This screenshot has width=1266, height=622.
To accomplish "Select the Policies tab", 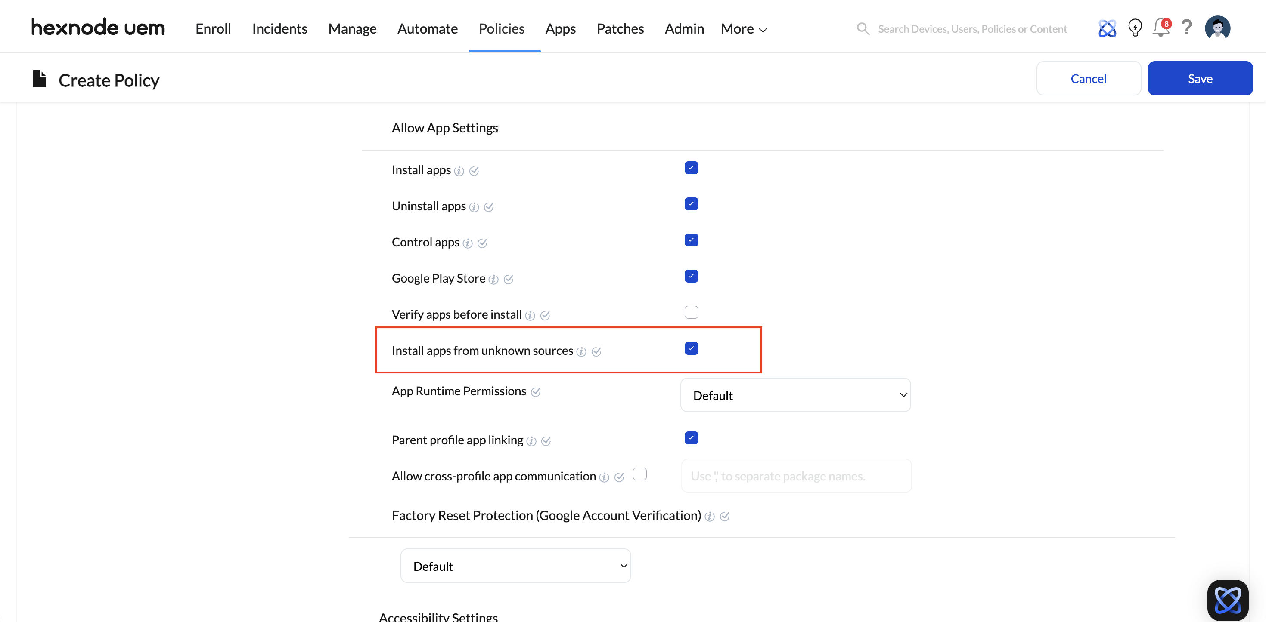I will (501, 29).
